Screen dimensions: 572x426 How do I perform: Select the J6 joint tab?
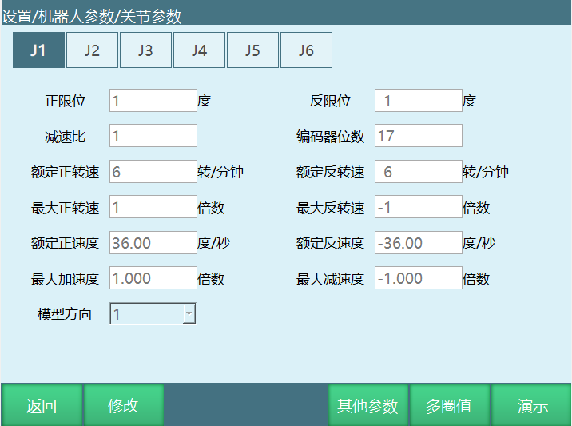pos(306,50)
